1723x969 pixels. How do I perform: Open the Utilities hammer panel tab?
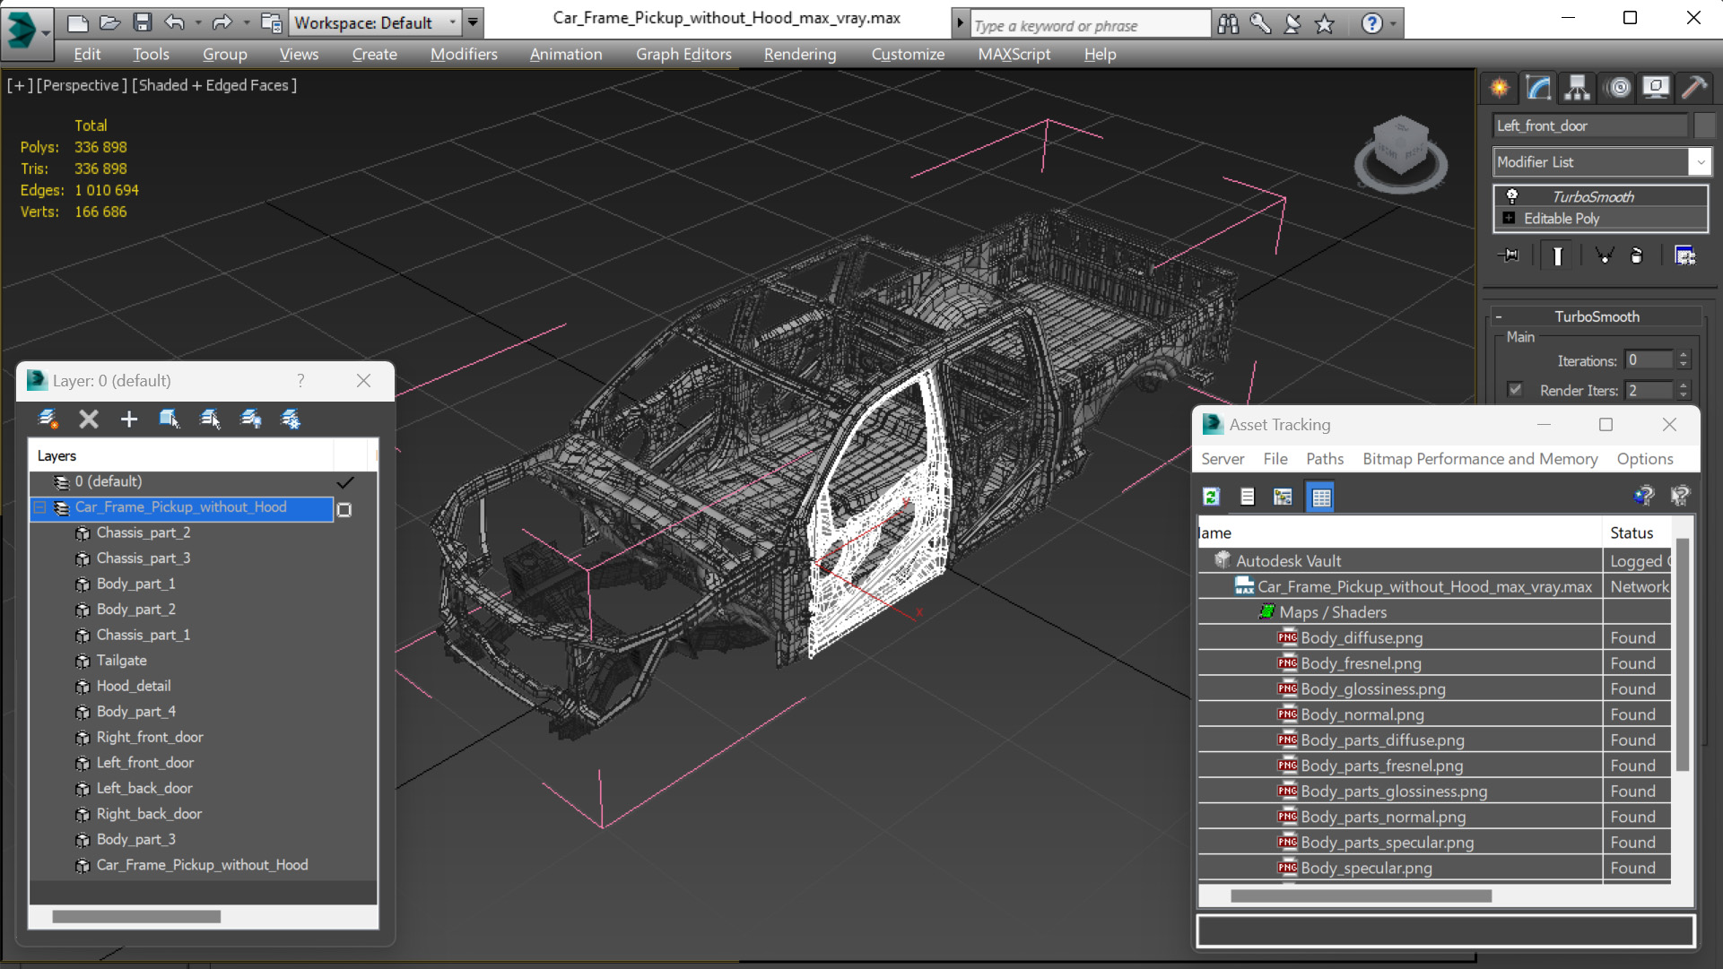1693,87
